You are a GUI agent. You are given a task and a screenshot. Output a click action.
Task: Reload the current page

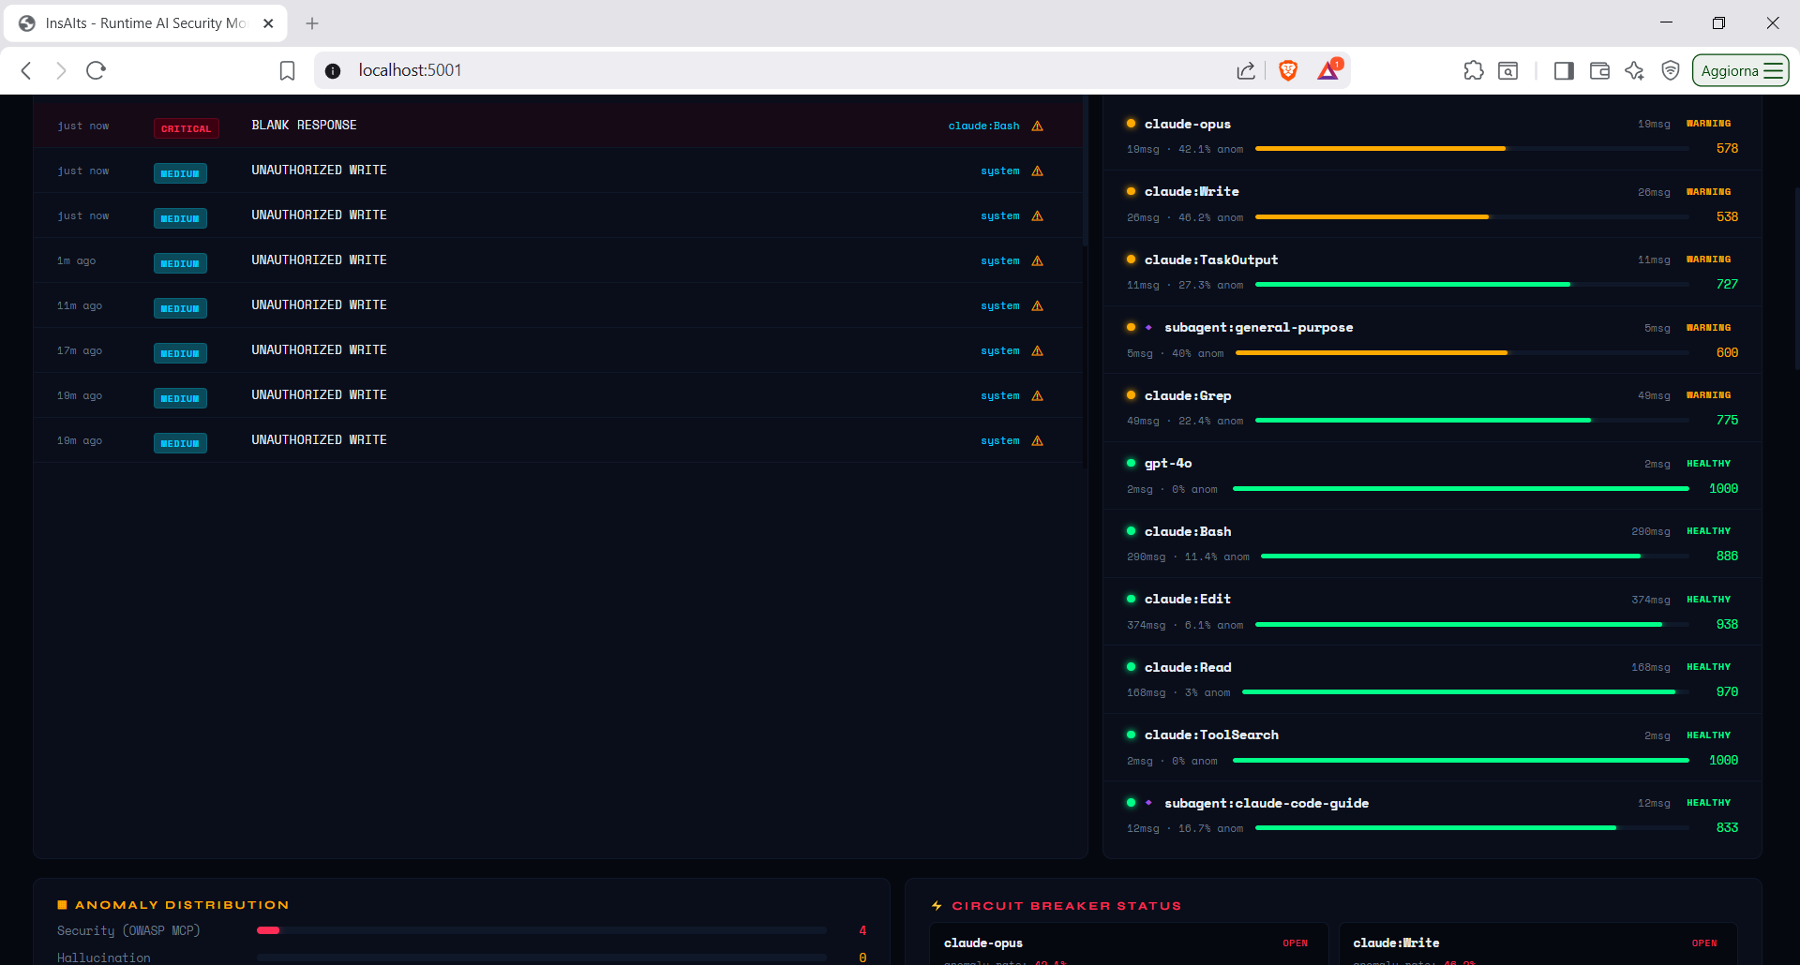[x=96, y=70]
